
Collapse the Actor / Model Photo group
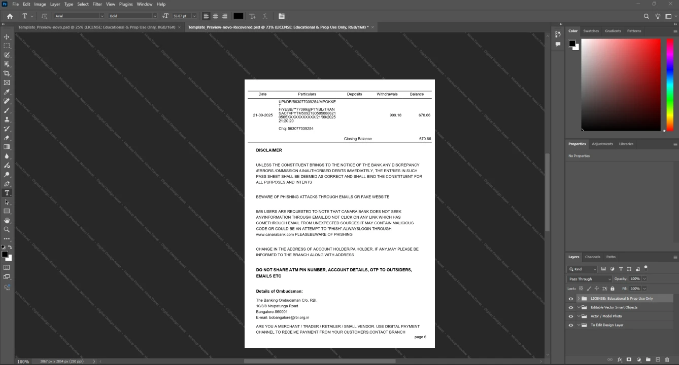578,316
